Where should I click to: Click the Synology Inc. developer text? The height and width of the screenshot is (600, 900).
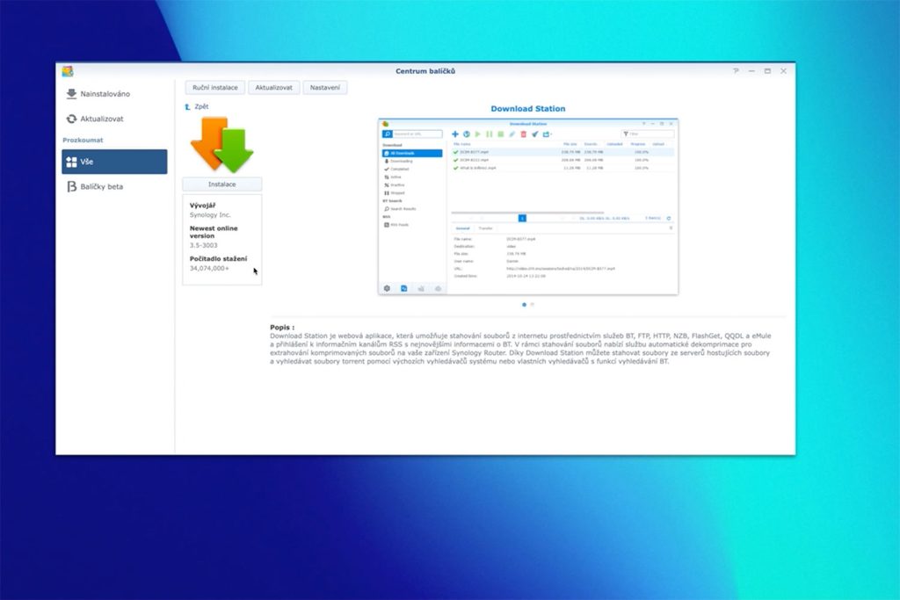(x=210, y=214)
